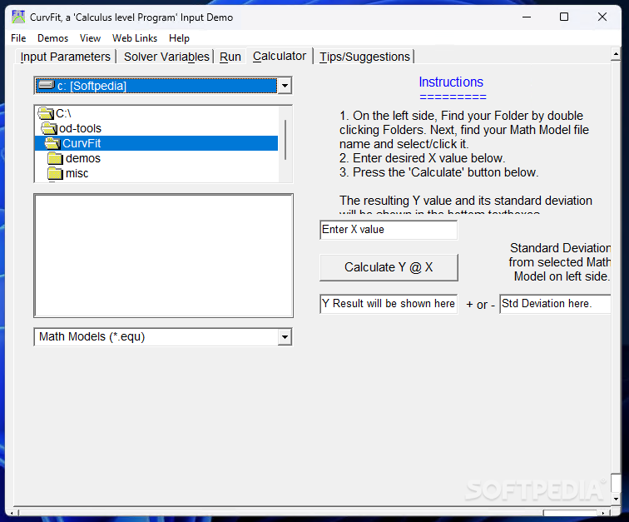The height and width of the screenshot is (522, 629).
Task: Select the od-tools folder icon
Action: (49, 128)
